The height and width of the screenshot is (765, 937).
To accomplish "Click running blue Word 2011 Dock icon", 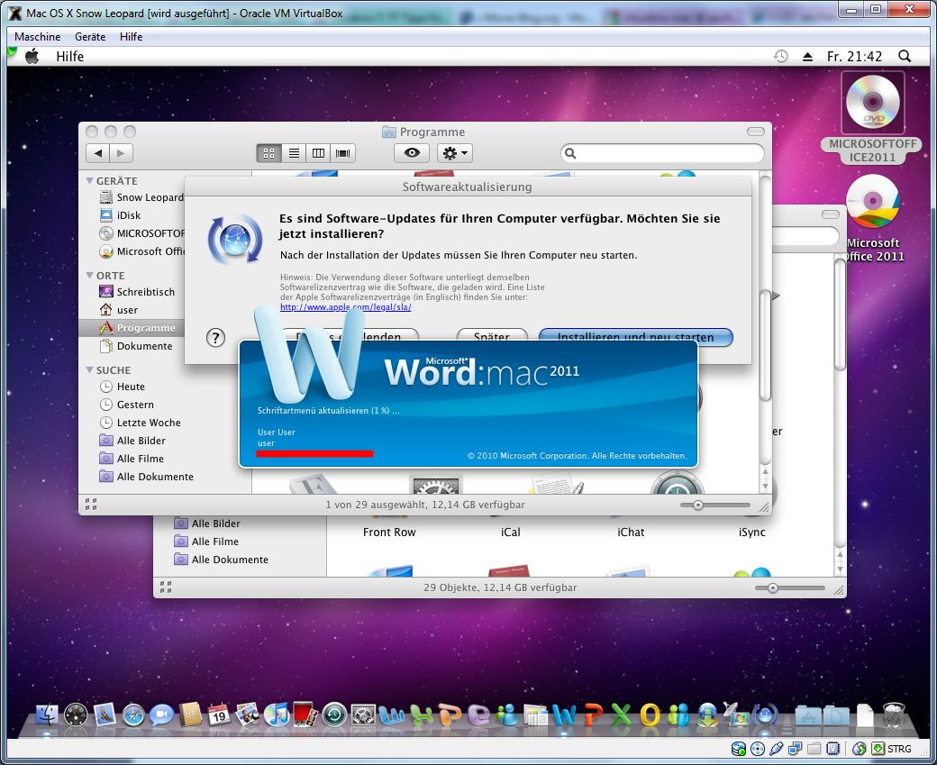I will click(564, 715).
